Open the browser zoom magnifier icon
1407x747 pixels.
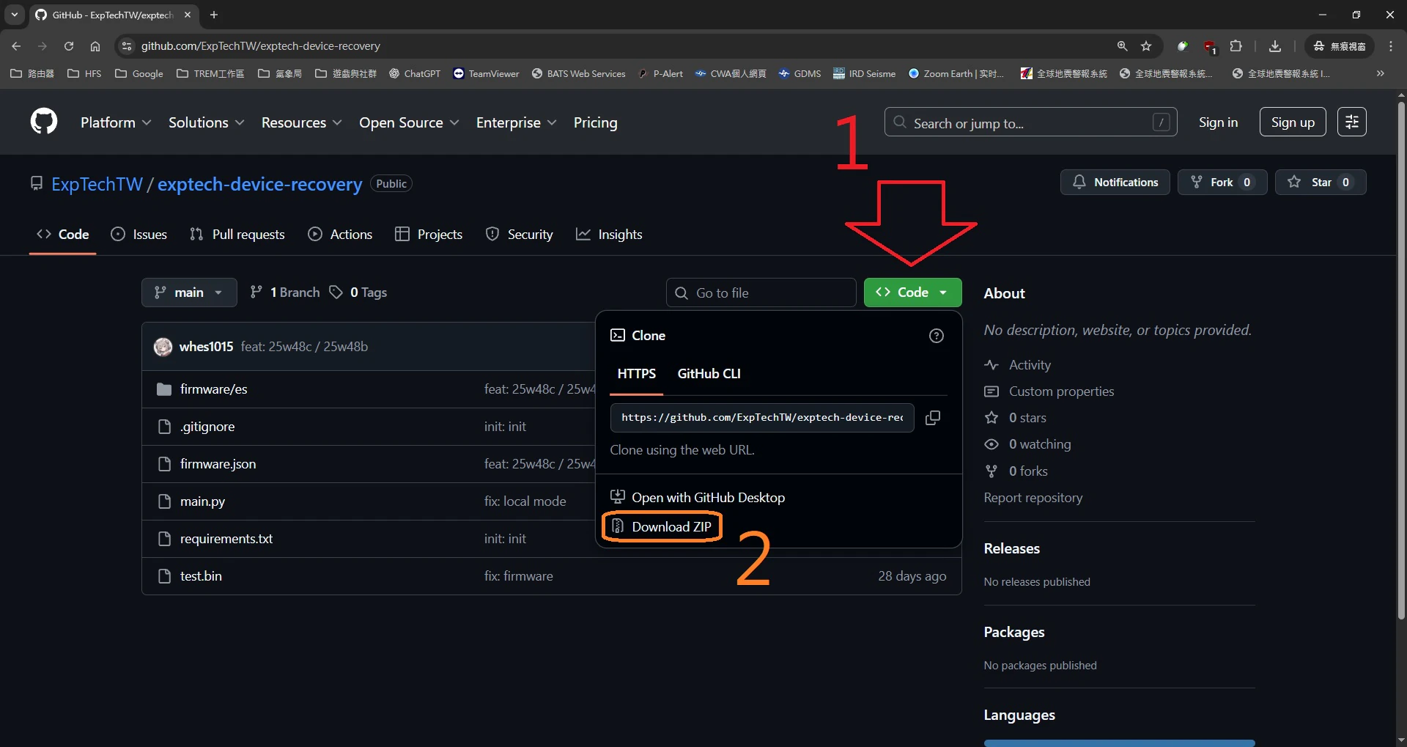1122,46
